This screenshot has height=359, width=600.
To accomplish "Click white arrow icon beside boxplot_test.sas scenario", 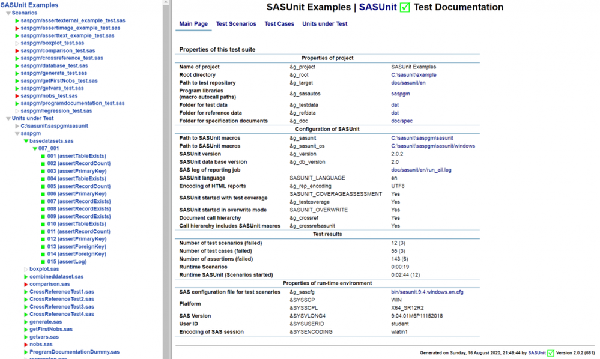I will [x=17, y=43].
